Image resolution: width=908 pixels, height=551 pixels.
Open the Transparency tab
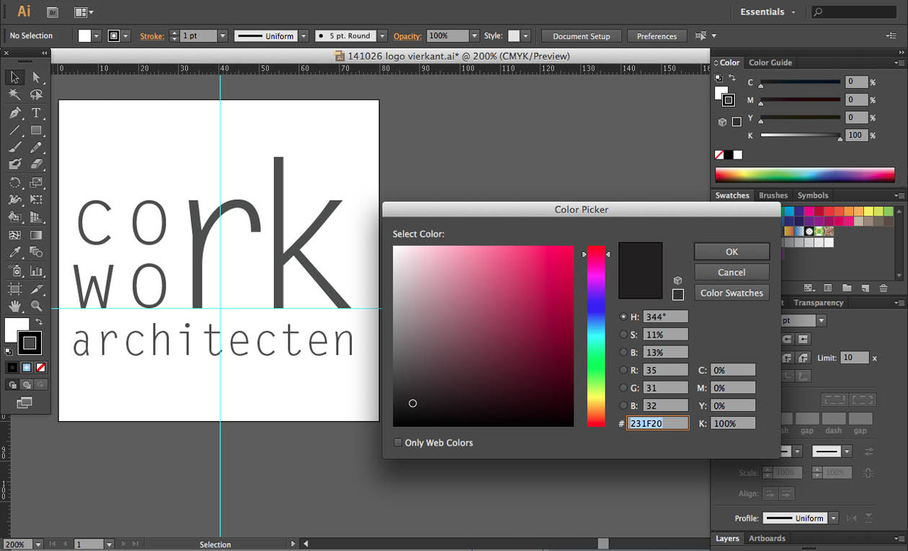(818, 303)
